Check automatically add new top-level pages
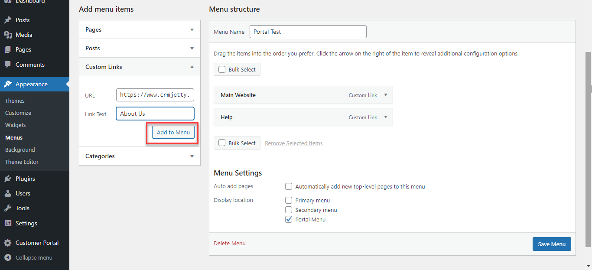The height and width of the screenshot is (270, 592). pos(289,186)
